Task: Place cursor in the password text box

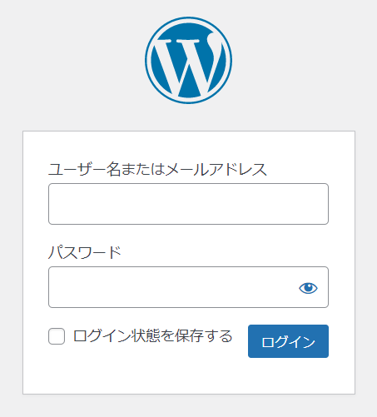Action: point(172,287)
